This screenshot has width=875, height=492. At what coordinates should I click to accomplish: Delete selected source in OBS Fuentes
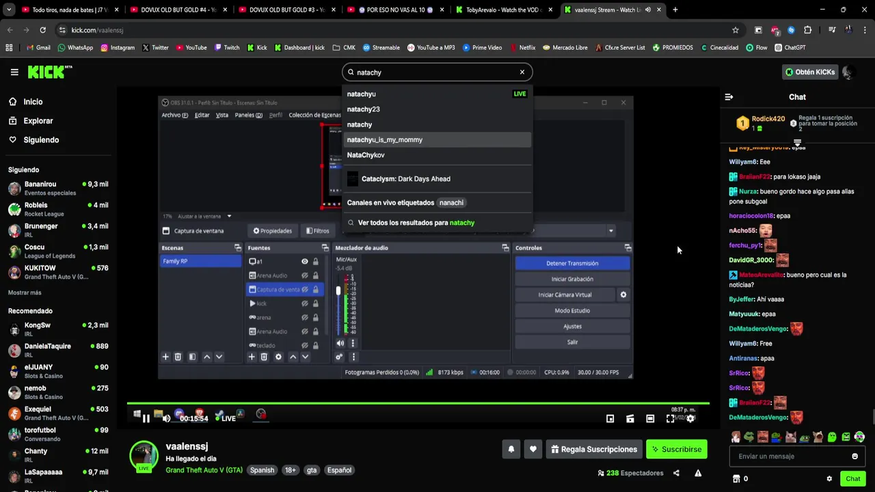(264, 357)
